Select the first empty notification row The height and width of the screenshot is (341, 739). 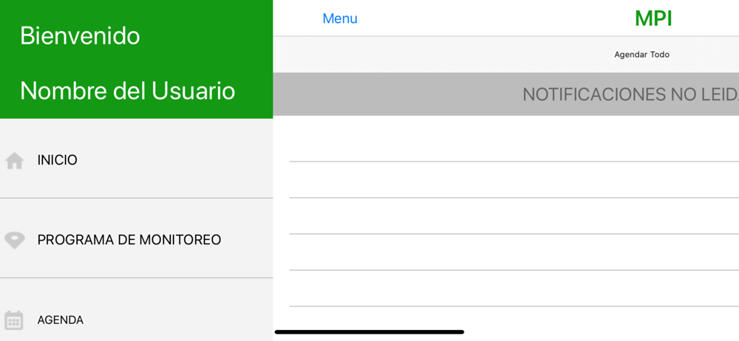[x=505, y=139]
